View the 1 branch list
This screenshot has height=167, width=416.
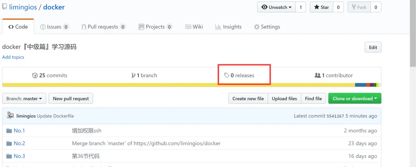[x=144, y=75]
